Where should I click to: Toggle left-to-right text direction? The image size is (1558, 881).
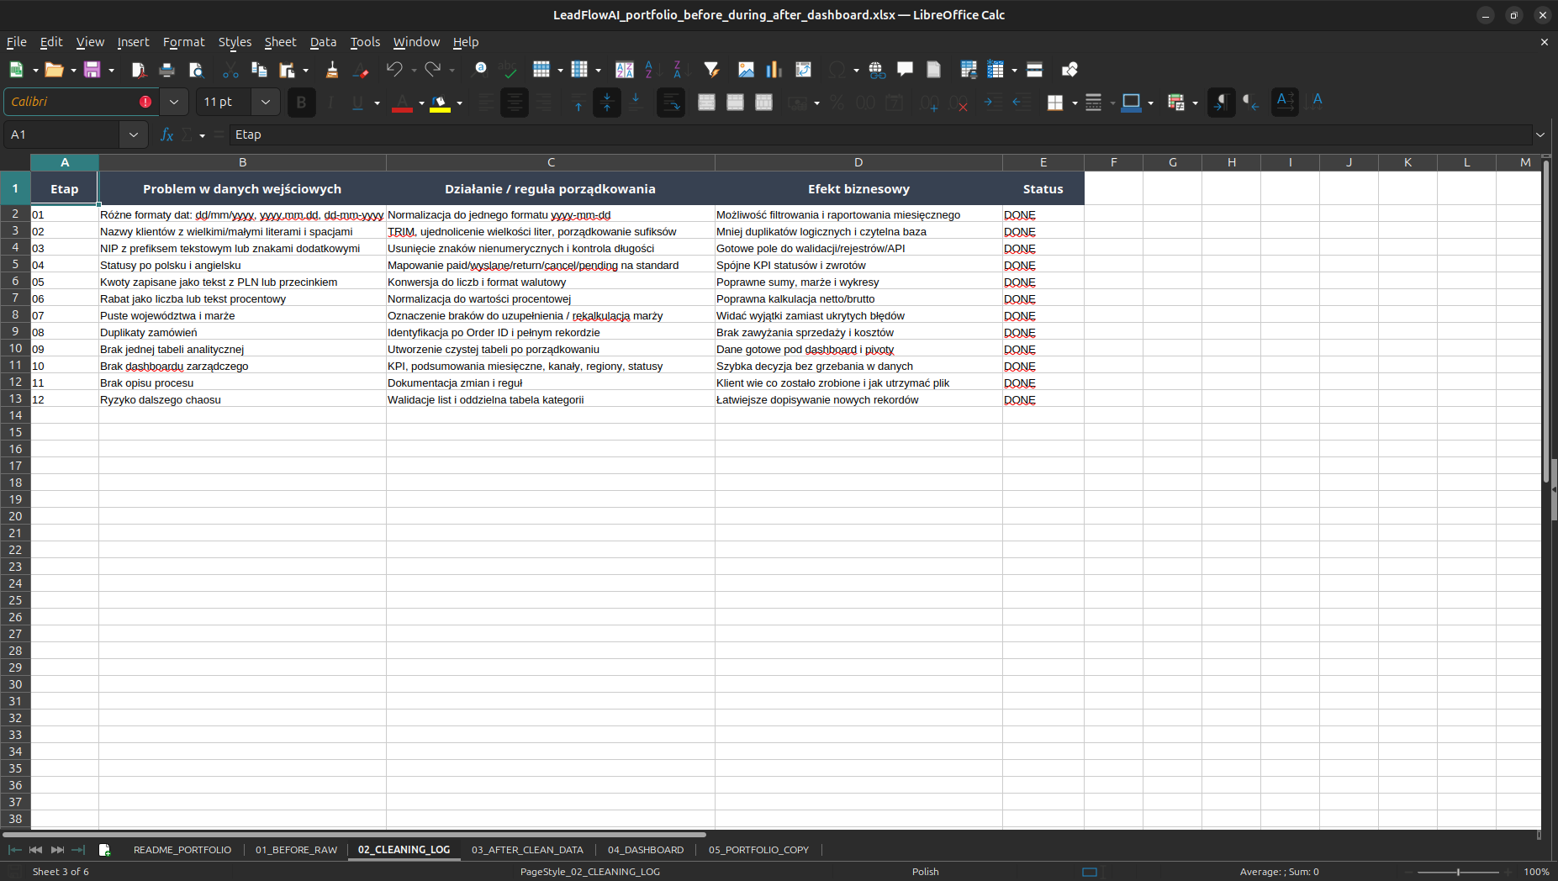click(1222, 103)
